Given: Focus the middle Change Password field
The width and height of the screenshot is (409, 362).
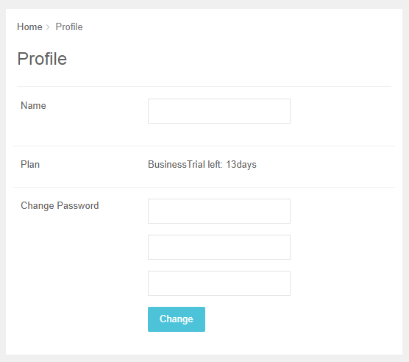Looking at the screenshot, I should pyautogui.click(x=219, y=247).
